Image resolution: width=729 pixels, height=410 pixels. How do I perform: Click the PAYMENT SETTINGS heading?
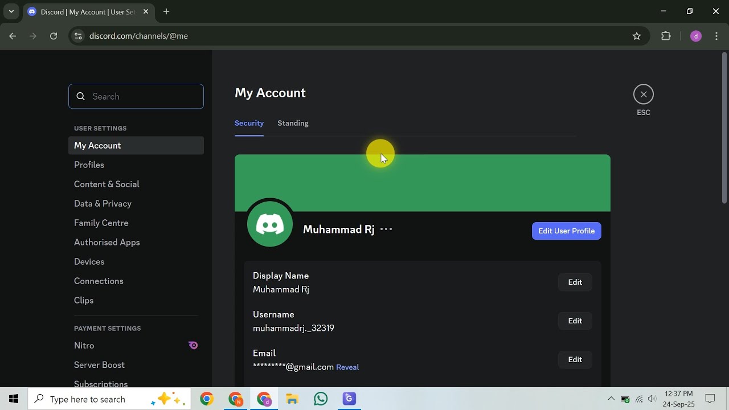[108, 328]
